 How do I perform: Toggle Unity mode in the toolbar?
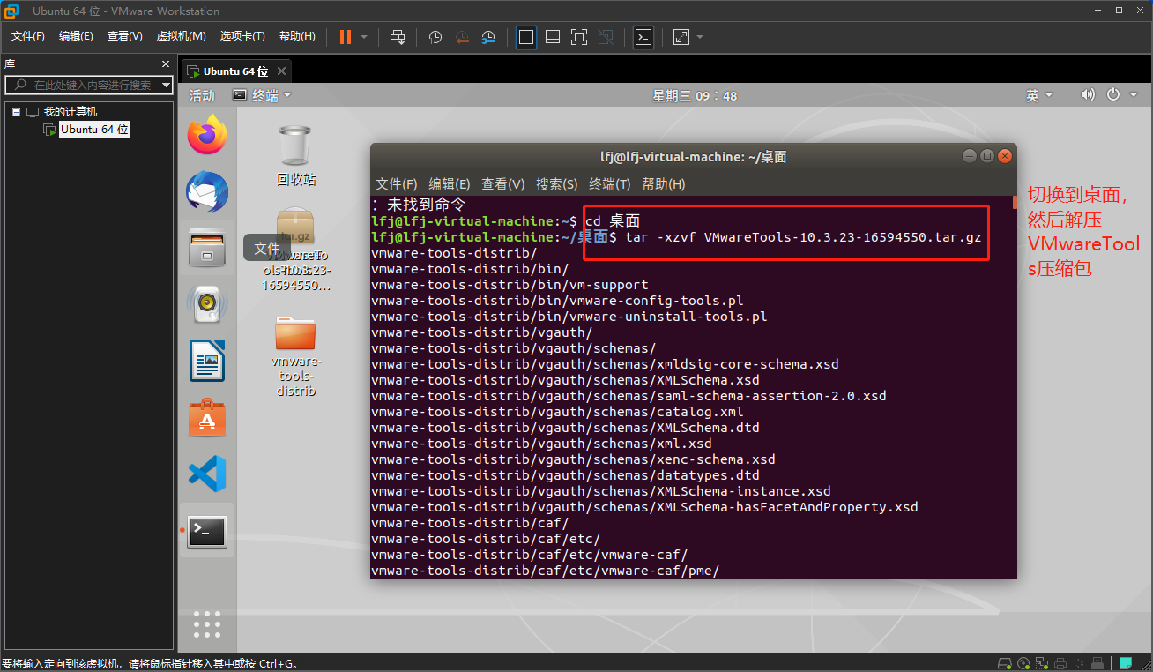606,37
